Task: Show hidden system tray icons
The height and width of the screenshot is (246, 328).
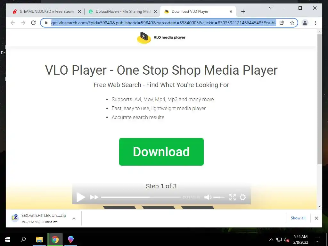Action: coord(271,240)
